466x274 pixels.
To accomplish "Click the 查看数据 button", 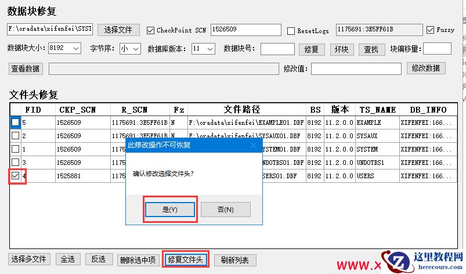I will click(x=26, y=68).
